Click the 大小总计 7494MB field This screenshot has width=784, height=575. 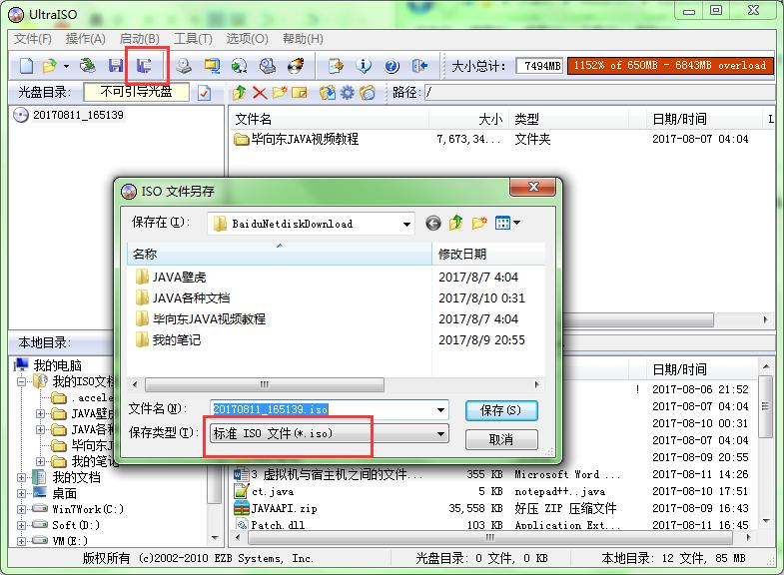pyautogui.click(x=539, y=66)
